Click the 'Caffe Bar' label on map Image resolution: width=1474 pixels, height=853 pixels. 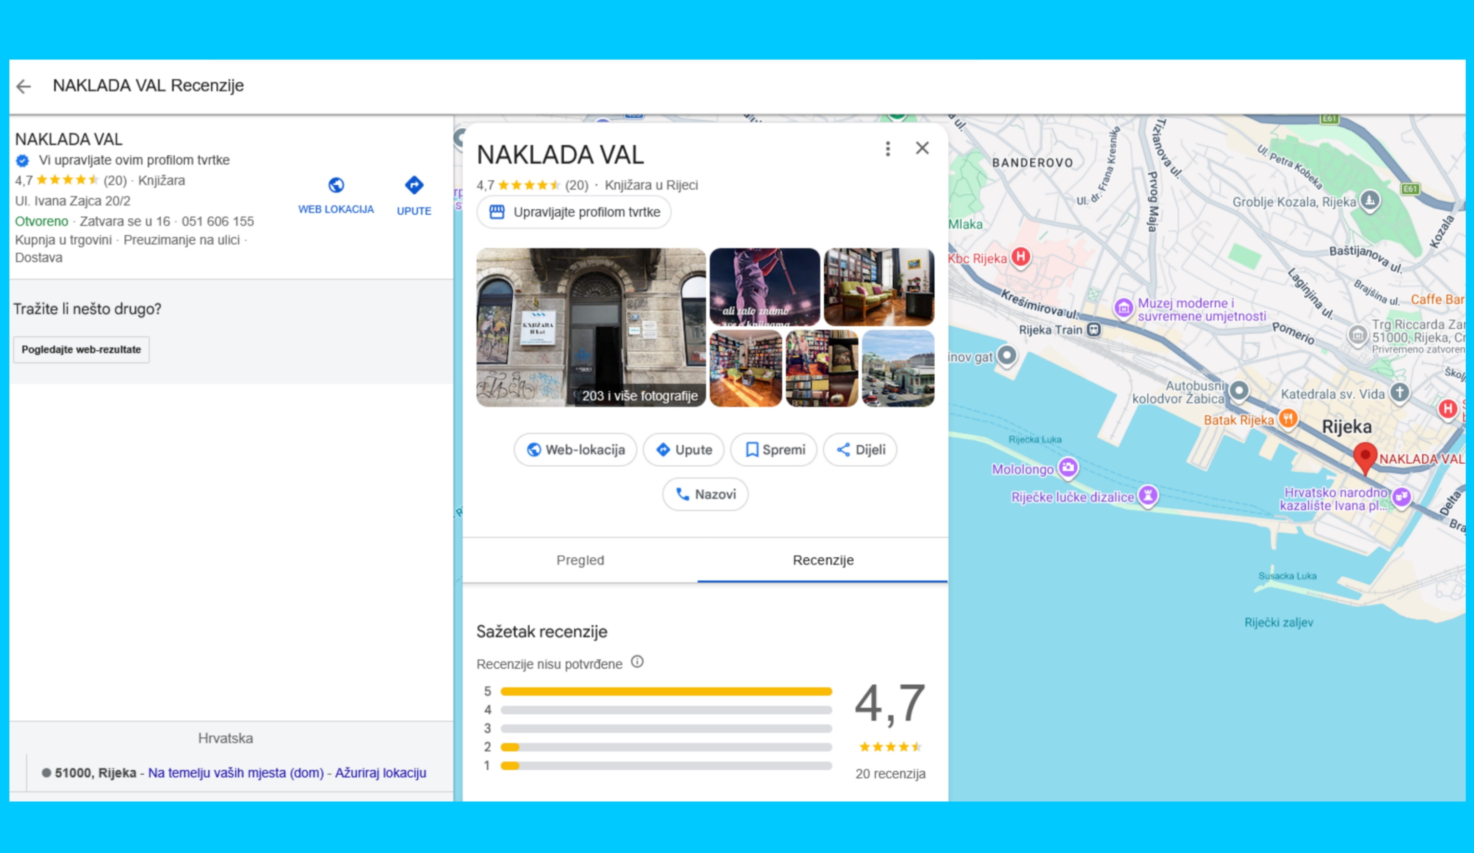click(x=1437, y=299)
